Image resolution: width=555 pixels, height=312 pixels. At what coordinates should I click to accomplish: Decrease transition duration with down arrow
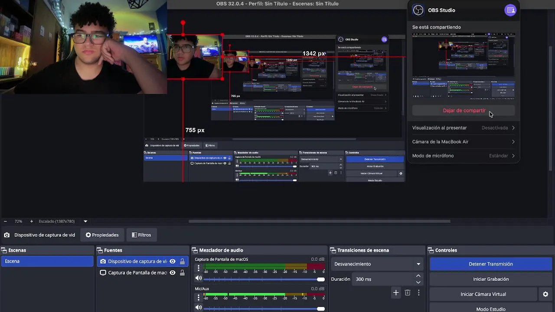tap(418, 282)
